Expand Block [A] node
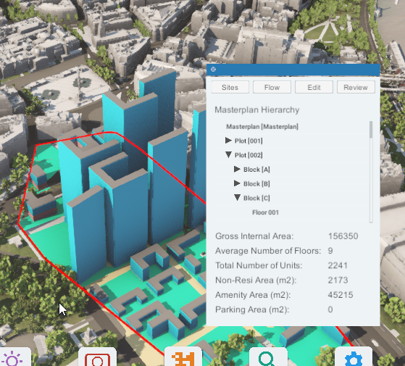 point(237,169)
